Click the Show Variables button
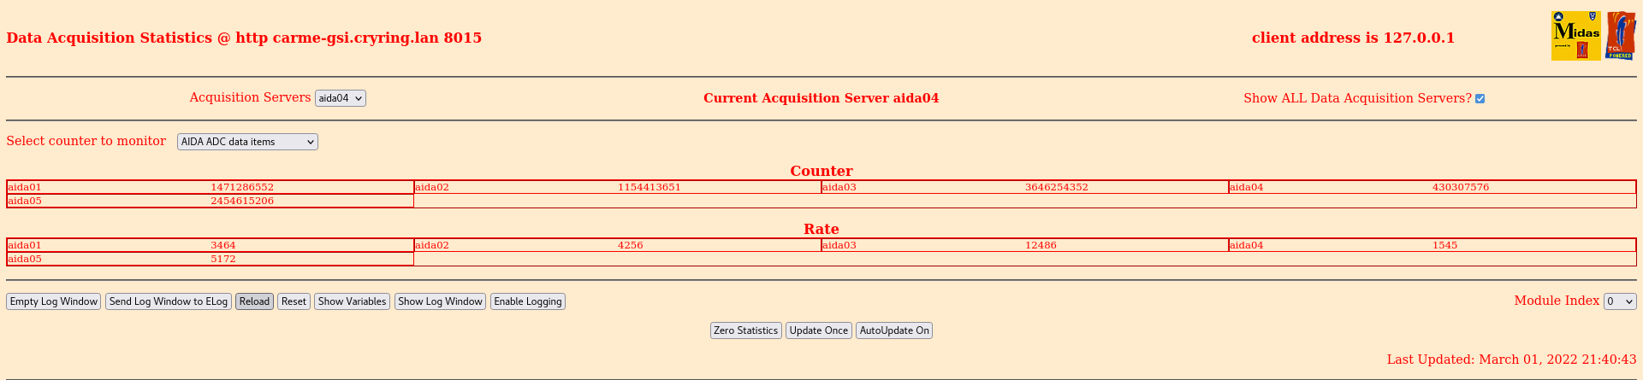Viewport: 1643px width, 380px height. click(353, 301)
